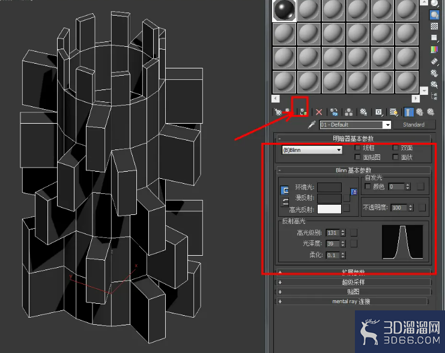Image resolution: width=445 pixels, height=353 pixels.
Task: Click the 高光级别 spinner arrows
Action: pos(343,233)
